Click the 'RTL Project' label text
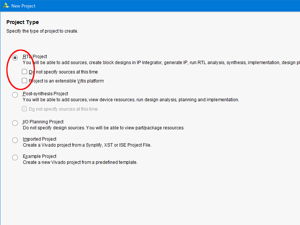 click(x=35, y=57)
